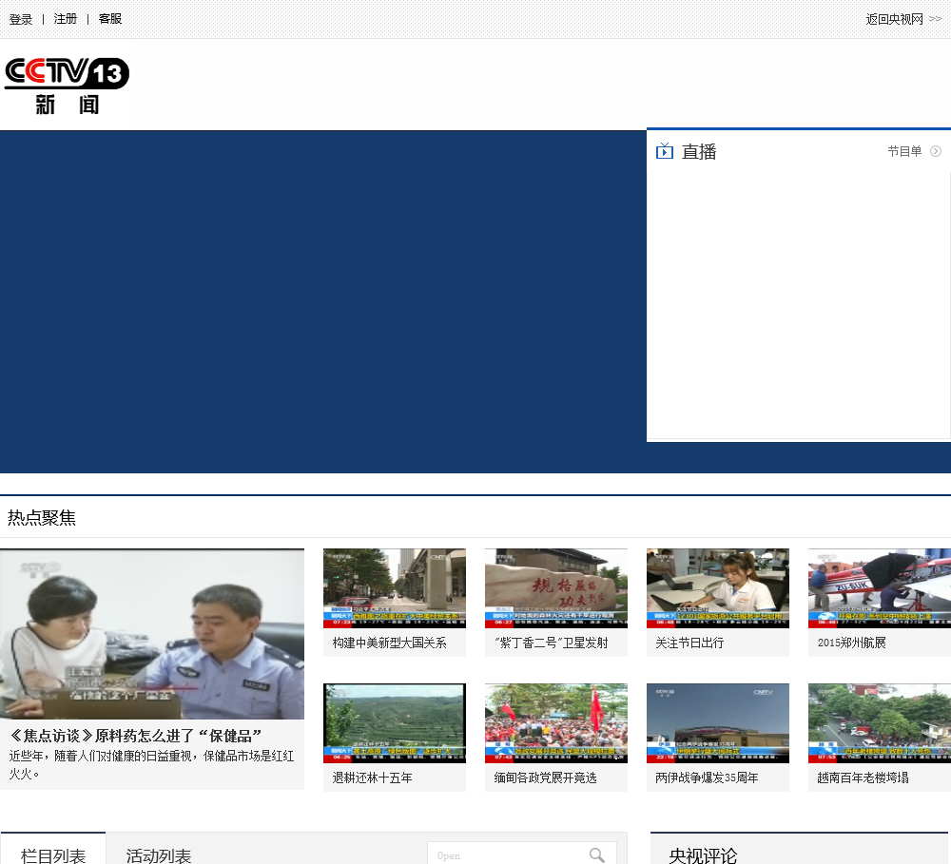Click the 央视评论 section heading

coord(703,855)
